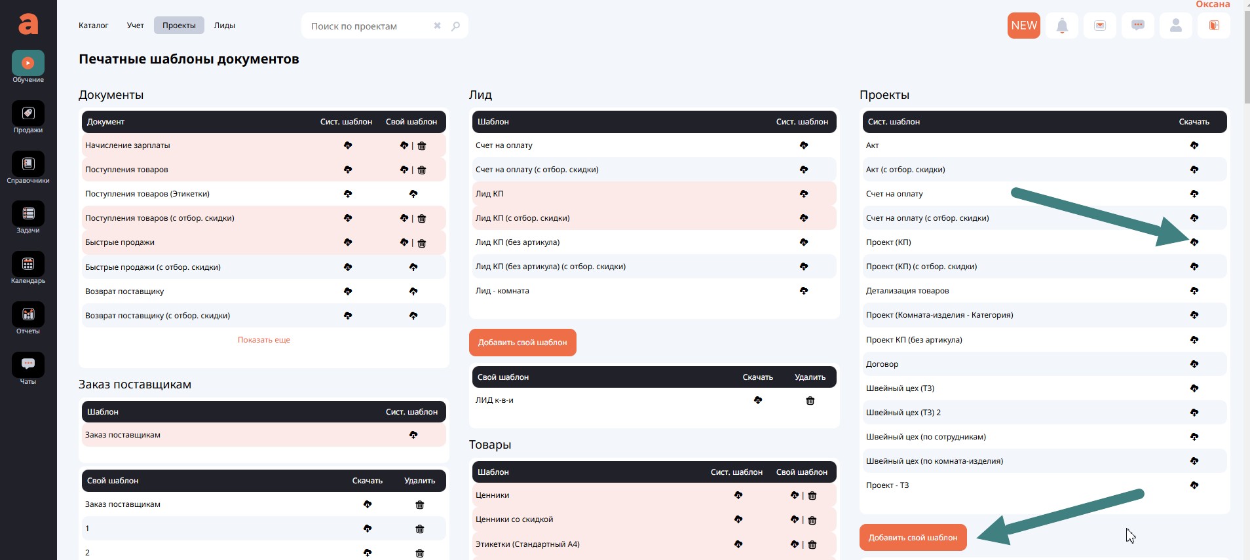Open the Календарь sidebar icon
1250x560 pixels.
coord(28,265)
